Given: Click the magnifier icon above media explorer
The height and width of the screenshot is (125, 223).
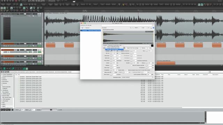Looking at the screenshot, I should pyautogui.click(x=1, y=69).
